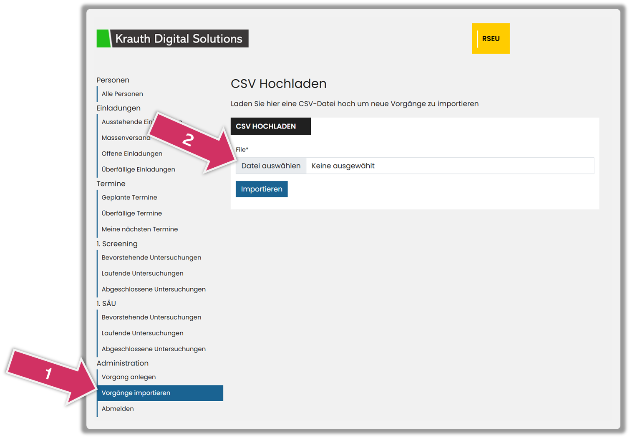Screen dimensions: 630x438
Task: Open Meine nächsten Termine
Action: 140,229
